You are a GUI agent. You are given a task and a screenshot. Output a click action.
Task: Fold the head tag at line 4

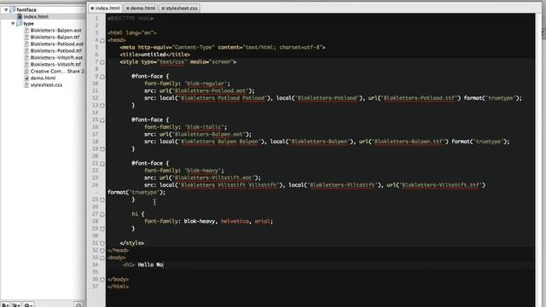102,40
